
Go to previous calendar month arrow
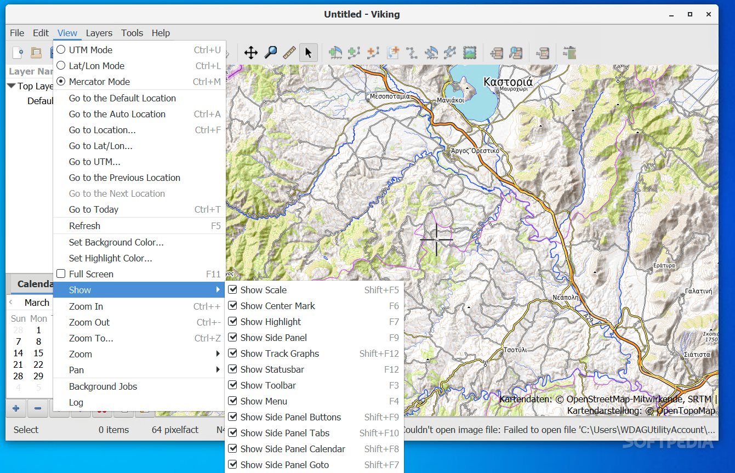pyautogui.click(x=11, y=303)
